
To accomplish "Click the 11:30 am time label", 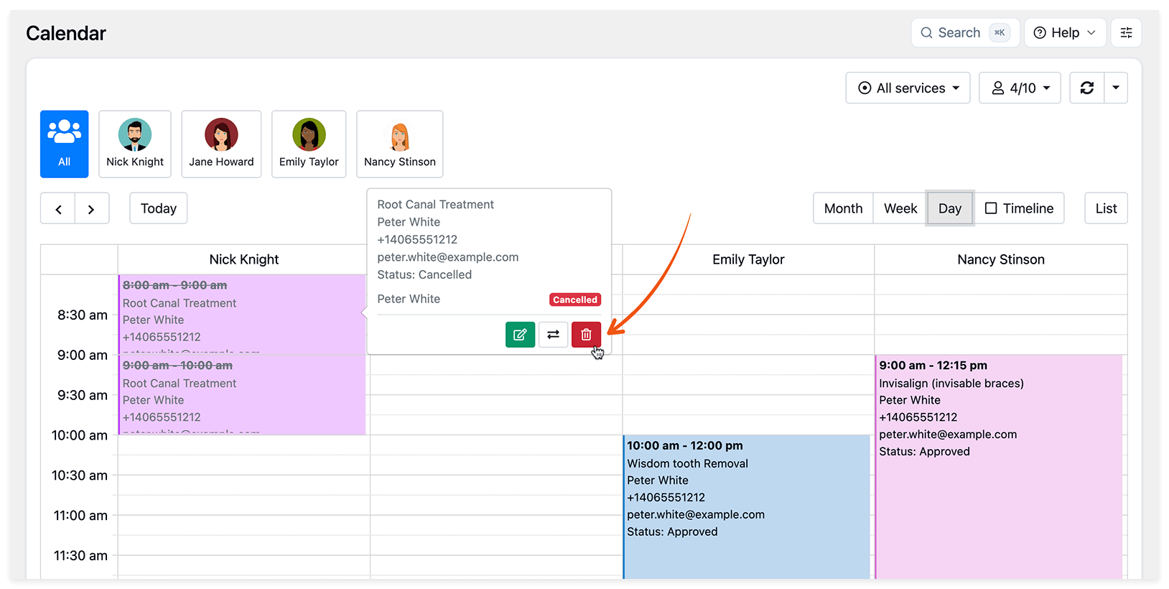I will [x=80, y=555].
